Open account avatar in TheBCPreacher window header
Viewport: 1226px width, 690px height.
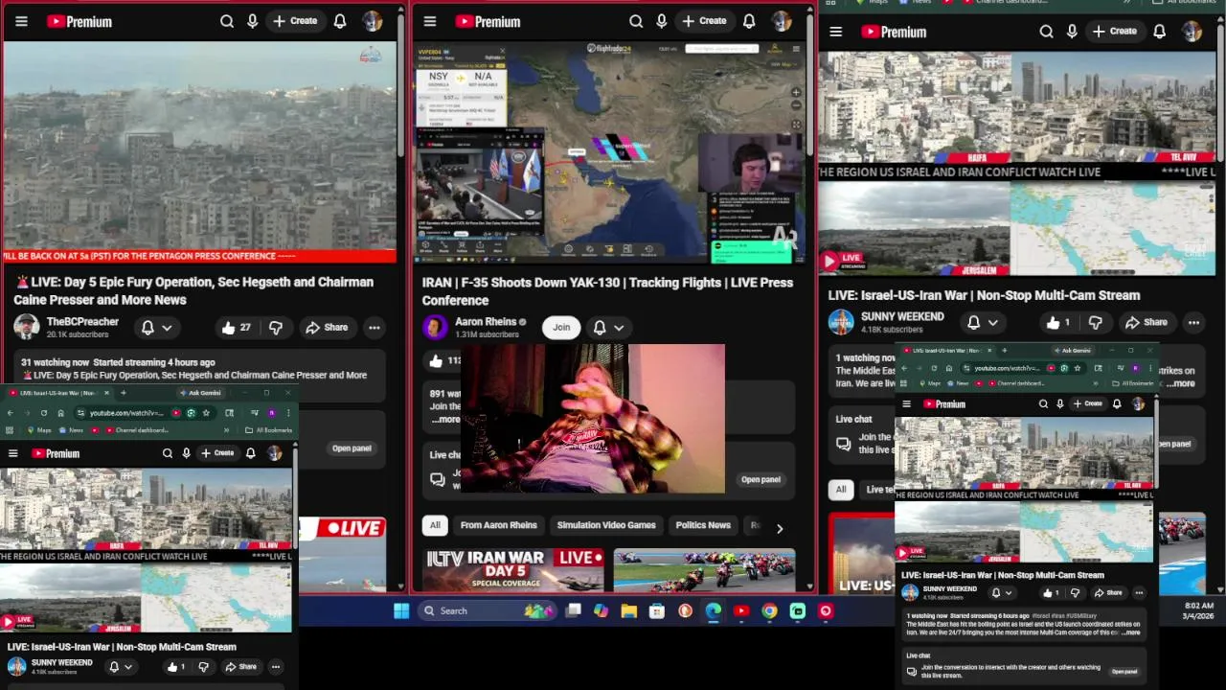tap(373, 21)
